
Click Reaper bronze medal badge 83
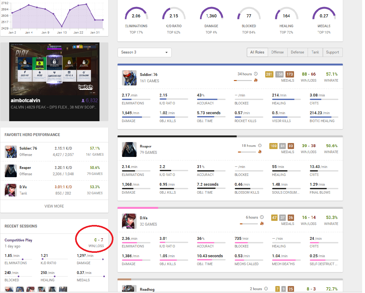click(x=291, y=146)
